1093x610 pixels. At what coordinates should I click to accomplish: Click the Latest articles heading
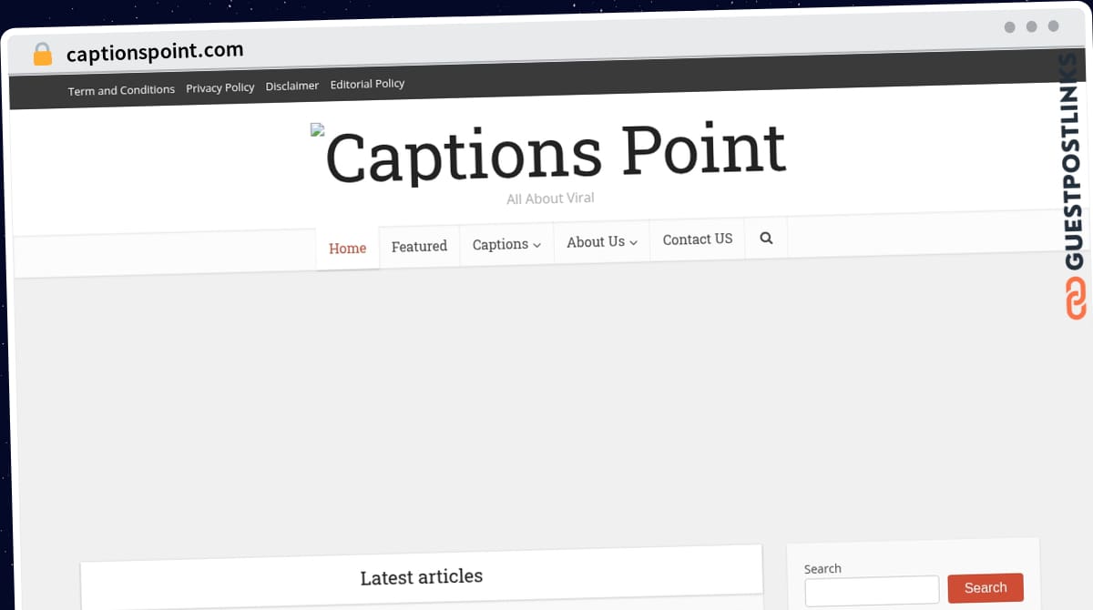(x=421, y=577)
